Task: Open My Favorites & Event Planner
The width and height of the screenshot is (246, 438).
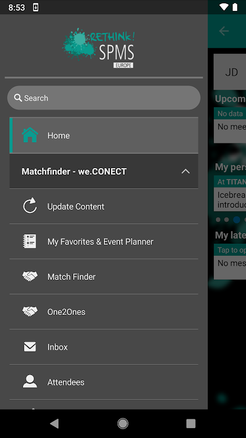Action: (104, 241)
